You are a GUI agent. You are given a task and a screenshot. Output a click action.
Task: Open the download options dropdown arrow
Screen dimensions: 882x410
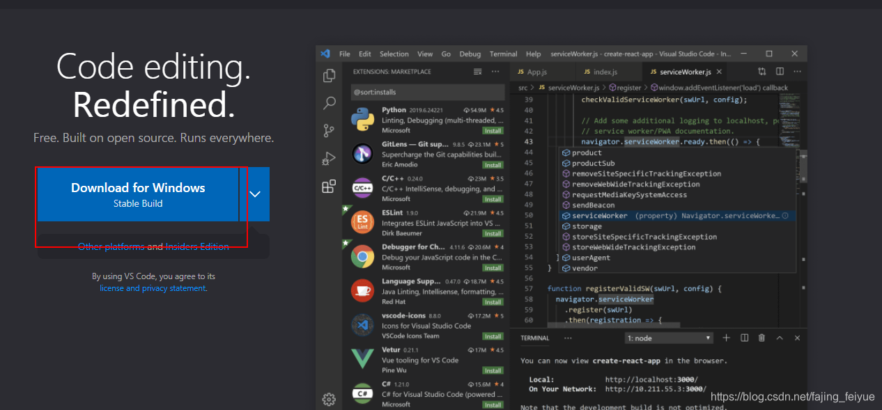point(255,194)
